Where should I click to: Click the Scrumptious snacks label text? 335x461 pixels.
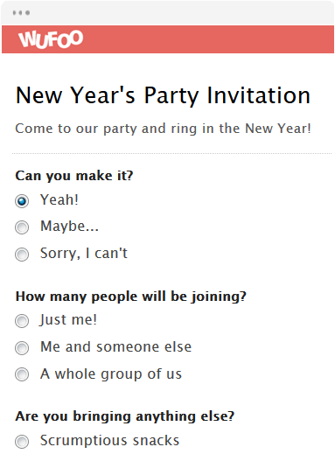109,440
